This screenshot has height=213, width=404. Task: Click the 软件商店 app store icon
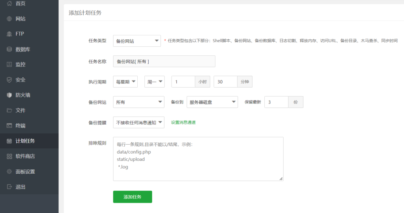(x=9, y=156)
